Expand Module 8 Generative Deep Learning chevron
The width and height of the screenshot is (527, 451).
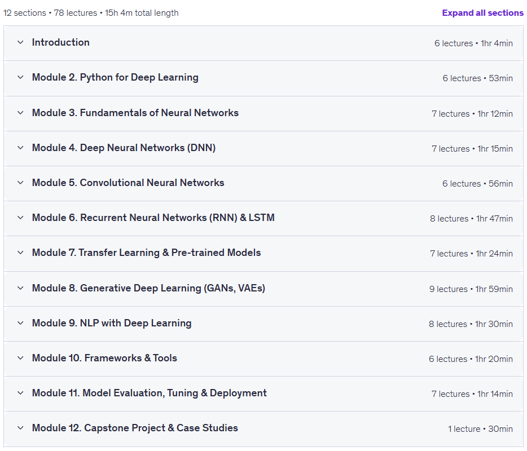coord(20,288)
